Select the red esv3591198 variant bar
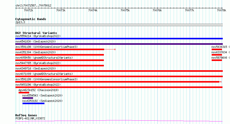This screenshot has width=230, height=124. (60, 49)
